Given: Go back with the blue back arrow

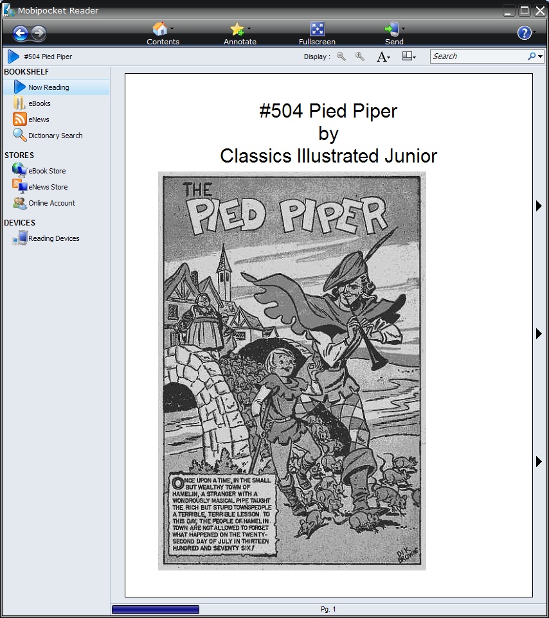Looking at the screenshot, I should pyautogui.click(x=20, y=33).
